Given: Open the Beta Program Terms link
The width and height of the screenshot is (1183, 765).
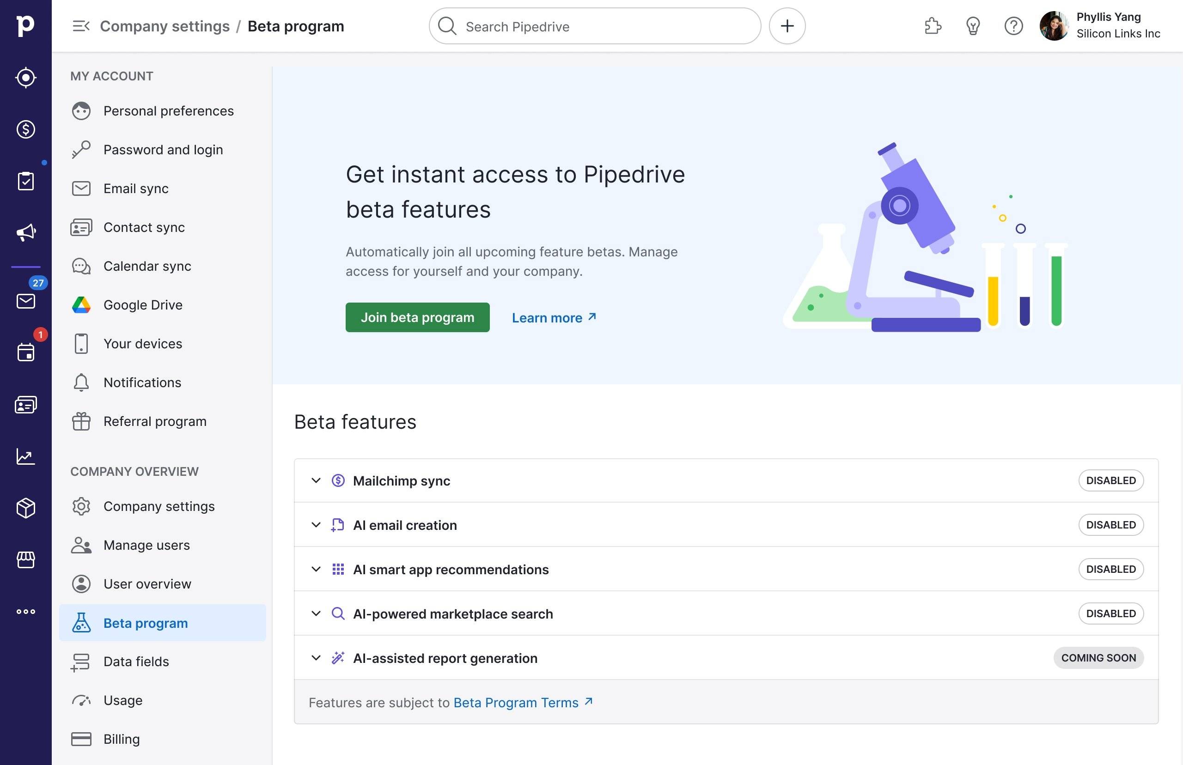Looking at the screenshot, I should click(x=523, y=703).
